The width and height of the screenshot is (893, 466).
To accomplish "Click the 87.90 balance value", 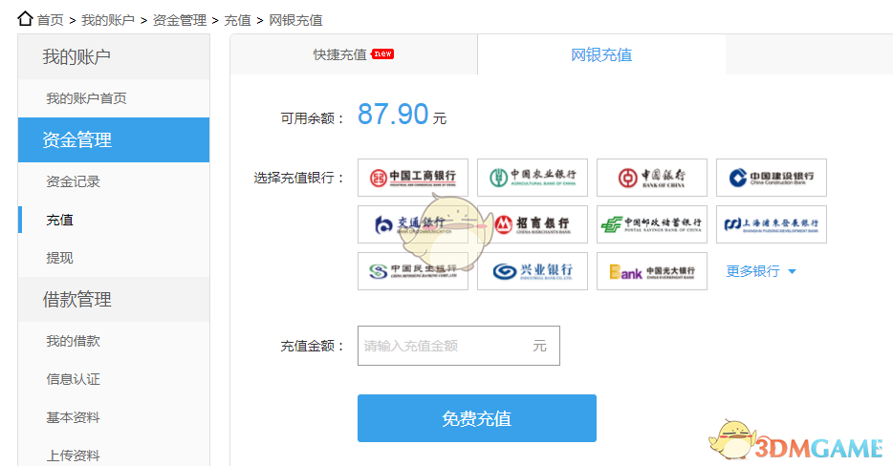I will [x=393, y=114].
